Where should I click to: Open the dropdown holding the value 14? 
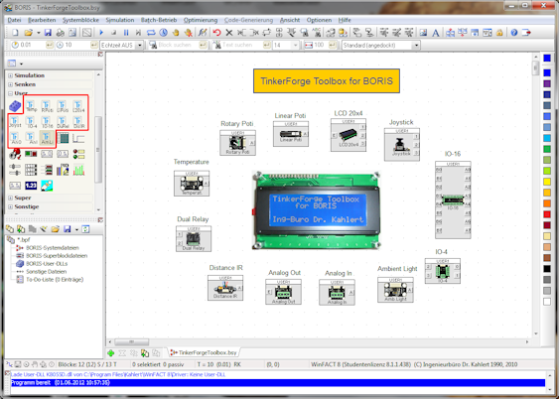[295, 46]
